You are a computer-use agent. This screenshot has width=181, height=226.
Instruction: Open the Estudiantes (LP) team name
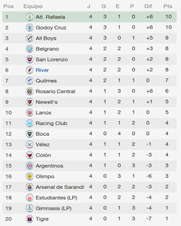[56, 198]
